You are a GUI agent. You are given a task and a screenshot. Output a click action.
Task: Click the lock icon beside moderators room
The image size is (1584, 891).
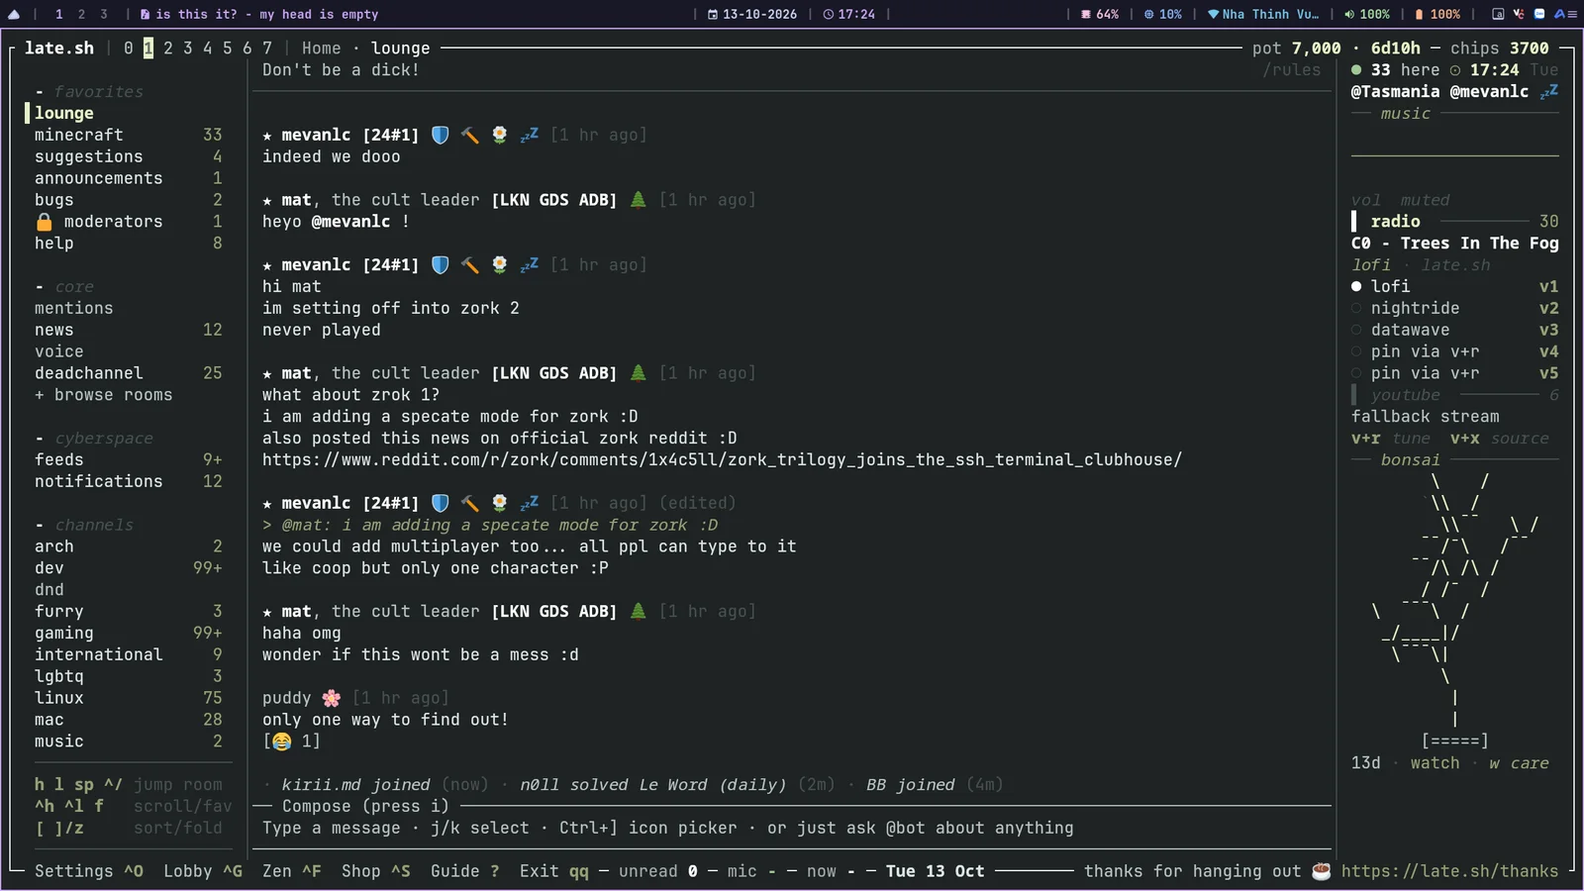44,222
